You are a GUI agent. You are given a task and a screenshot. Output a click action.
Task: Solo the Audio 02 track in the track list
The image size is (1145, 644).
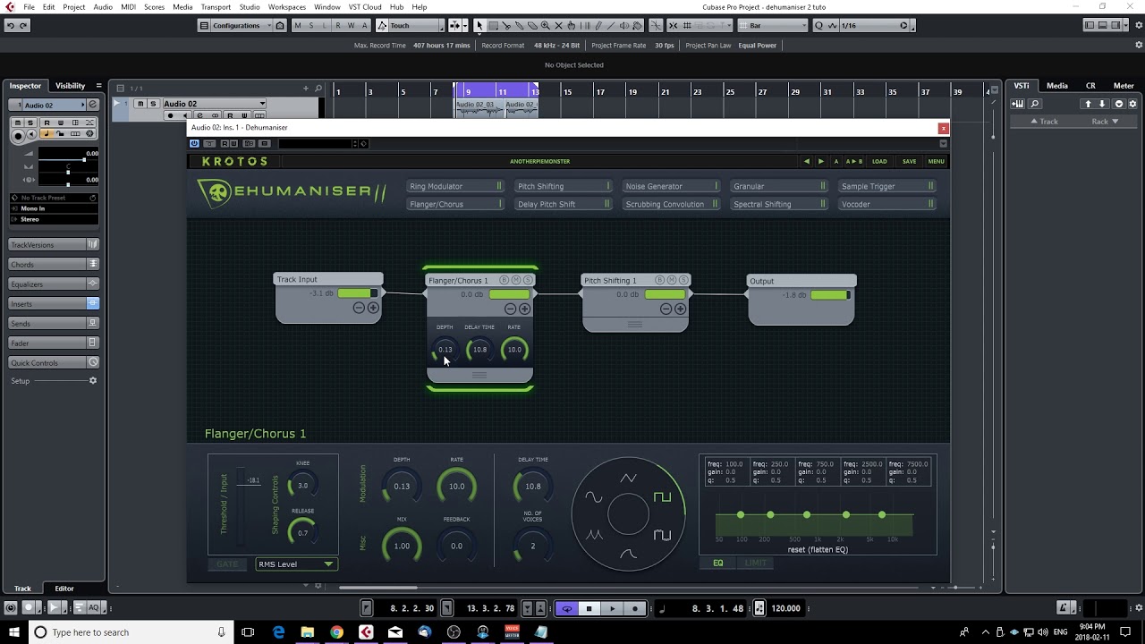coord(153,104)
